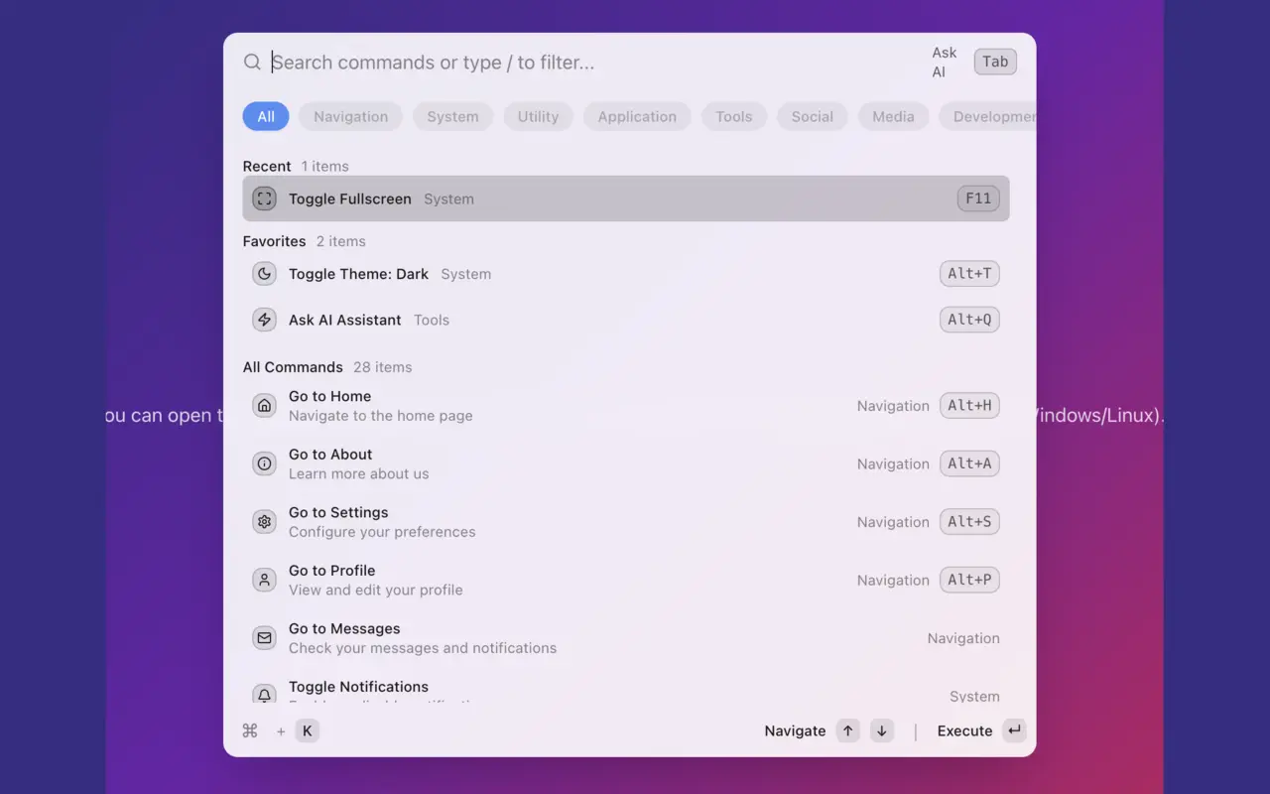
Task: Click "View and edit your profile" description
Action: [x=376, y=591]
